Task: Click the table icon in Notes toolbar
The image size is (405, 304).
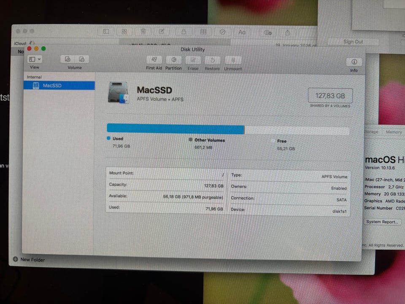Action: [203, 32]
